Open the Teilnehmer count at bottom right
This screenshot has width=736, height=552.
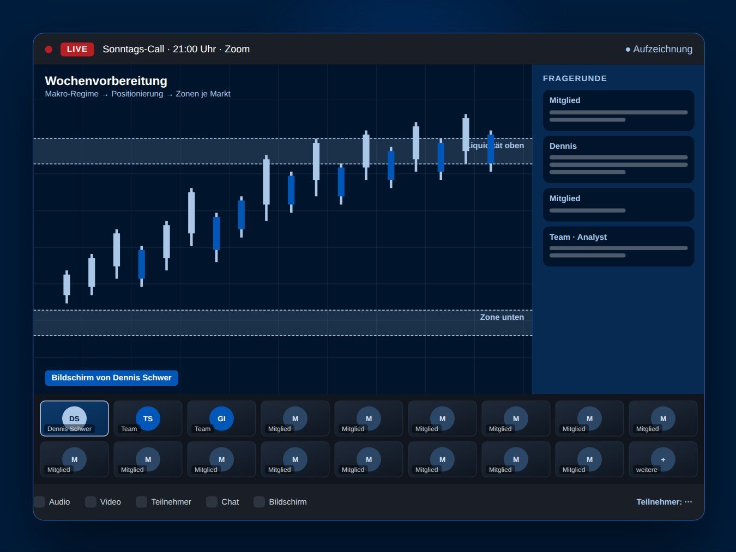[x=664, y=502]
